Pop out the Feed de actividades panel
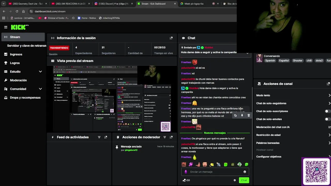Image resolution: width=331 pixels, height=186 pixels. [106, 137]
